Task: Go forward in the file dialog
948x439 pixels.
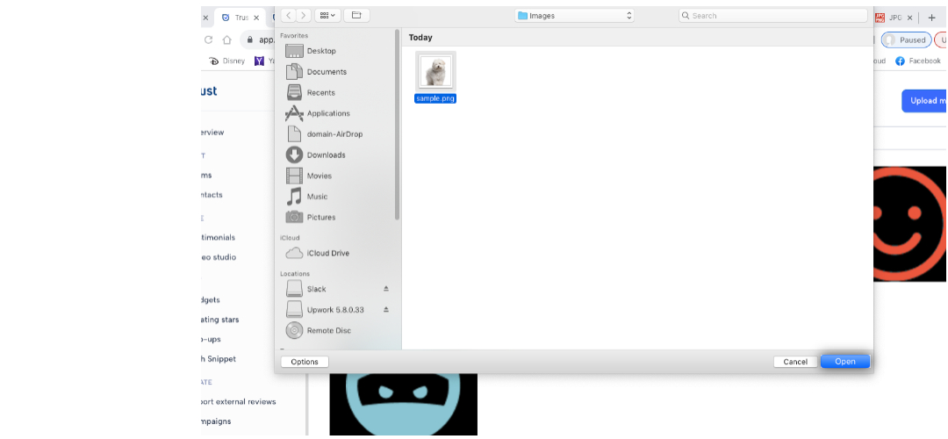Action: [x=304, y=15]
